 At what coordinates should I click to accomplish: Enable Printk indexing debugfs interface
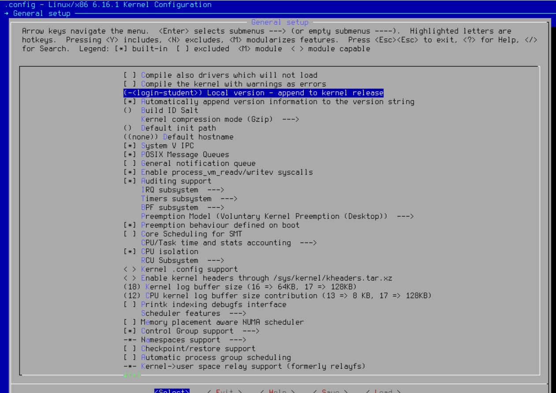[205, 304]
